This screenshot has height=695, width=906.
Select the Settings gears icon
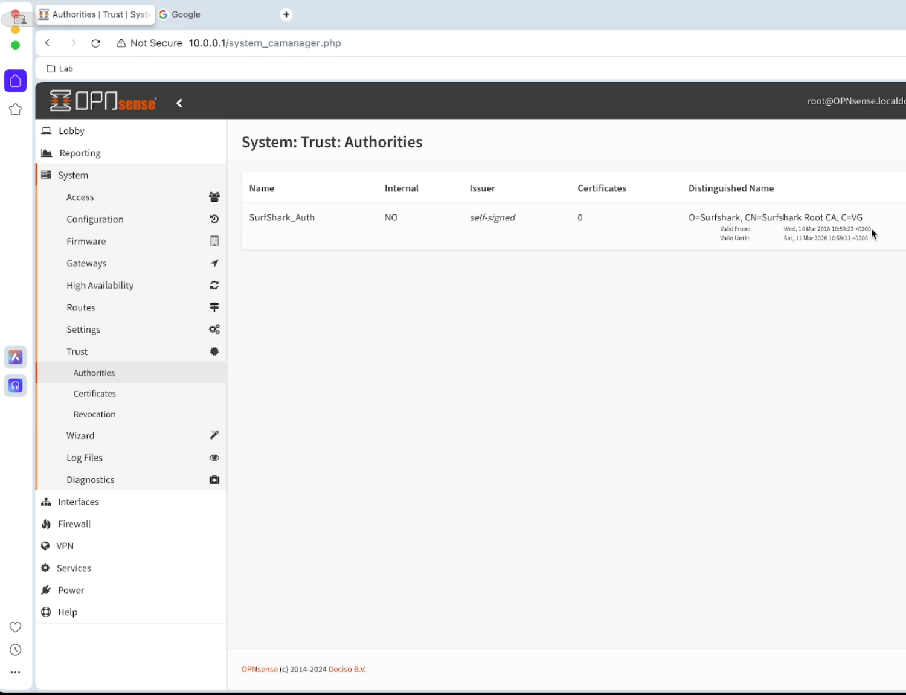[214, 329]
